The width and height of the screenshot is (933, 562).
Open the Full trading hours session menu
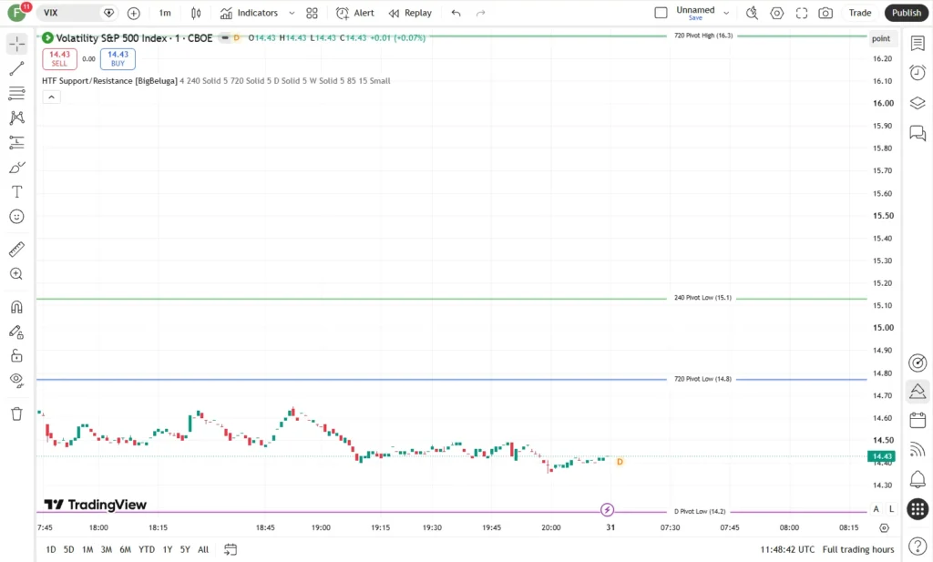point(858,549)
